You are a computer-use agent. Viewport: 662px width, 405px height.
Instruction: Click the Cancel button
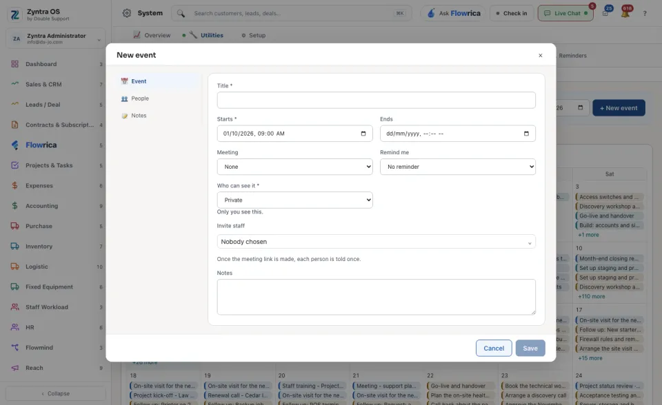click(x=494, y=348)
